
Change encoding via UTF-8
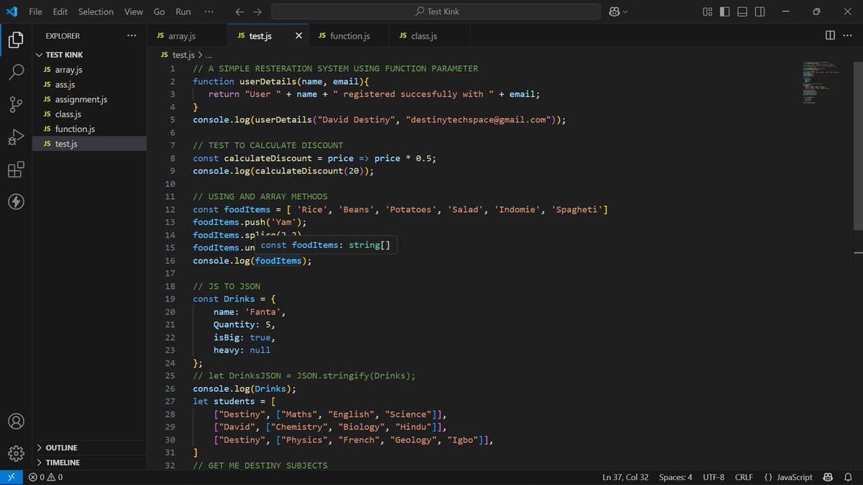tap(713, 477)
